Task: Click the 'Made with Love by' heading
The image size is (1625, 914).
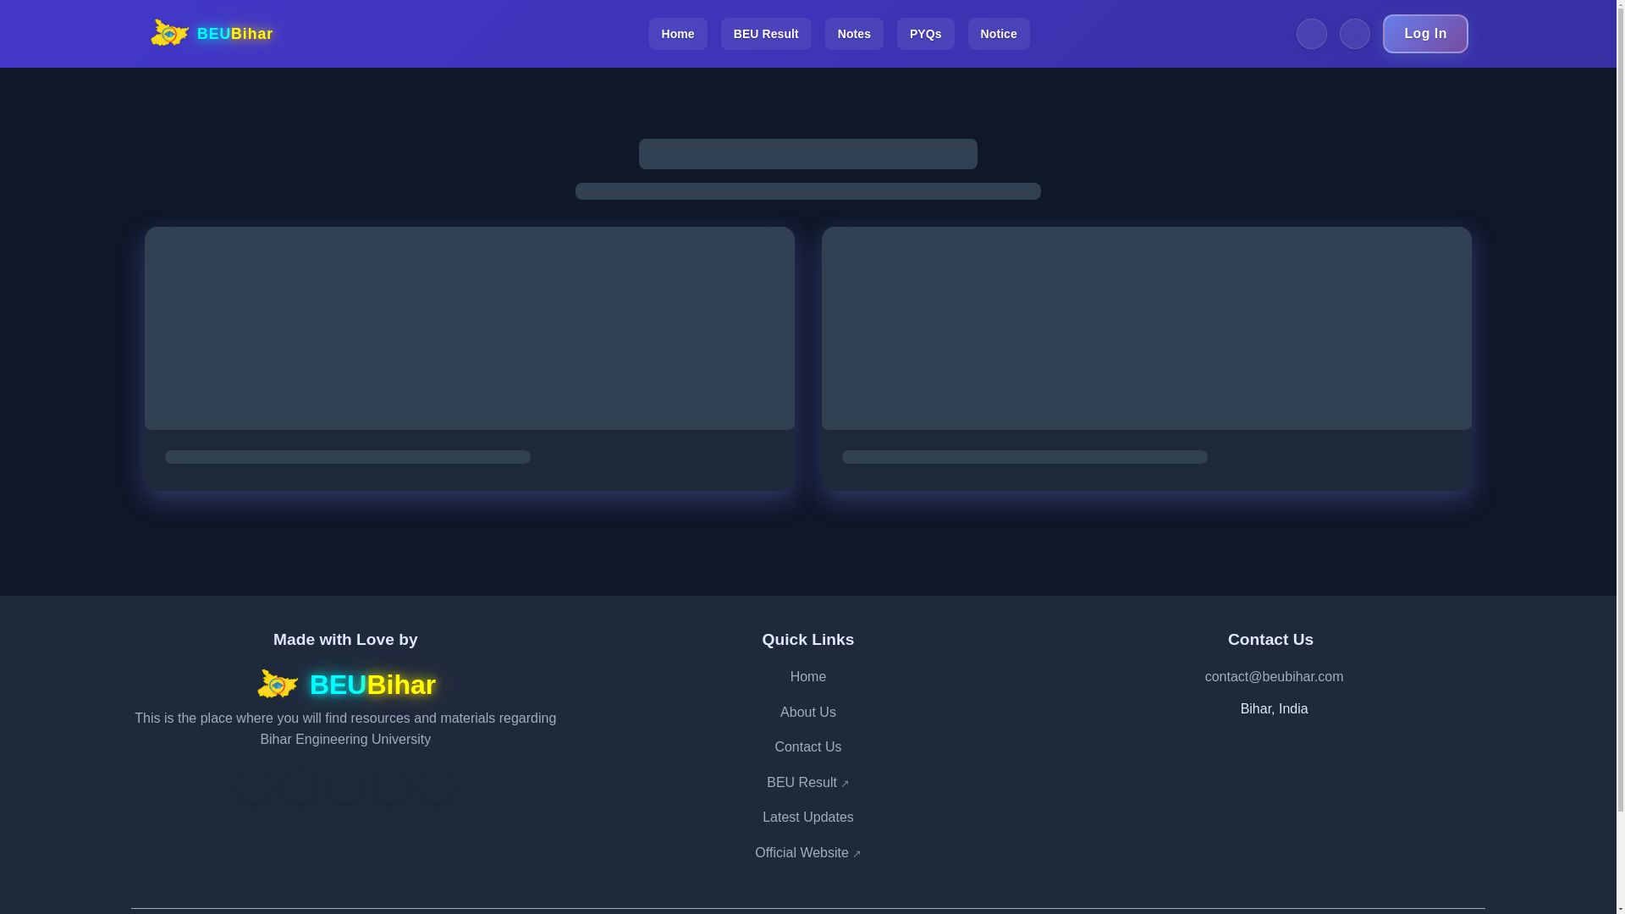Action: [x=345, y=640]
